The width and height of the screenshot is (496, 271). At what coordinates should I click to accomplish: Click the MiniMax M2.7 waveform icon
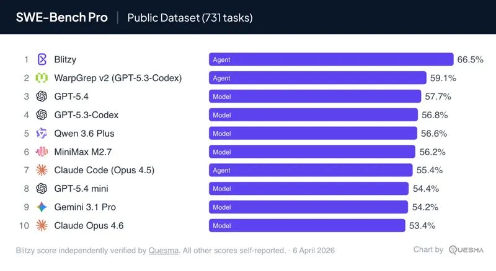(x=42, y=152)
